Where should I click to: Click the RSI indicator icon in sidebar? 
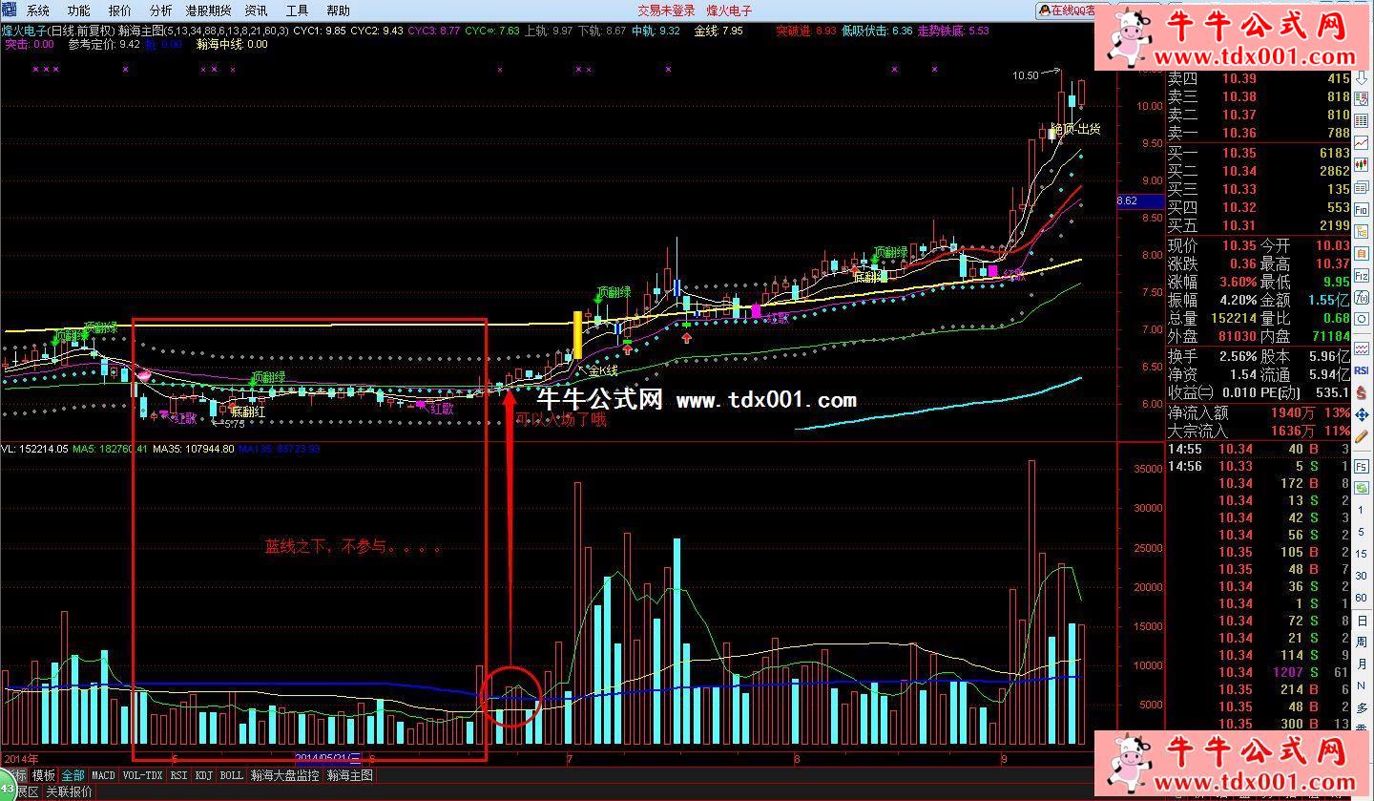click(1363, 370)
